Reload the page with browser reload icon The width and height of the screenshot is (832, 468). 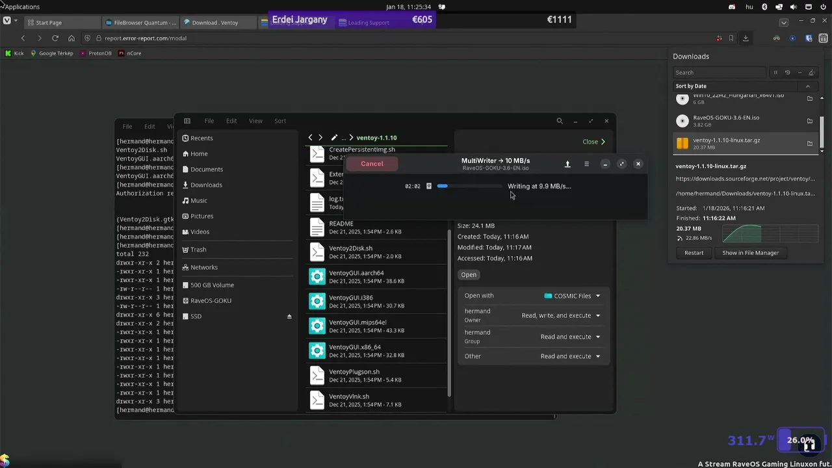click(x=55, y=38)
